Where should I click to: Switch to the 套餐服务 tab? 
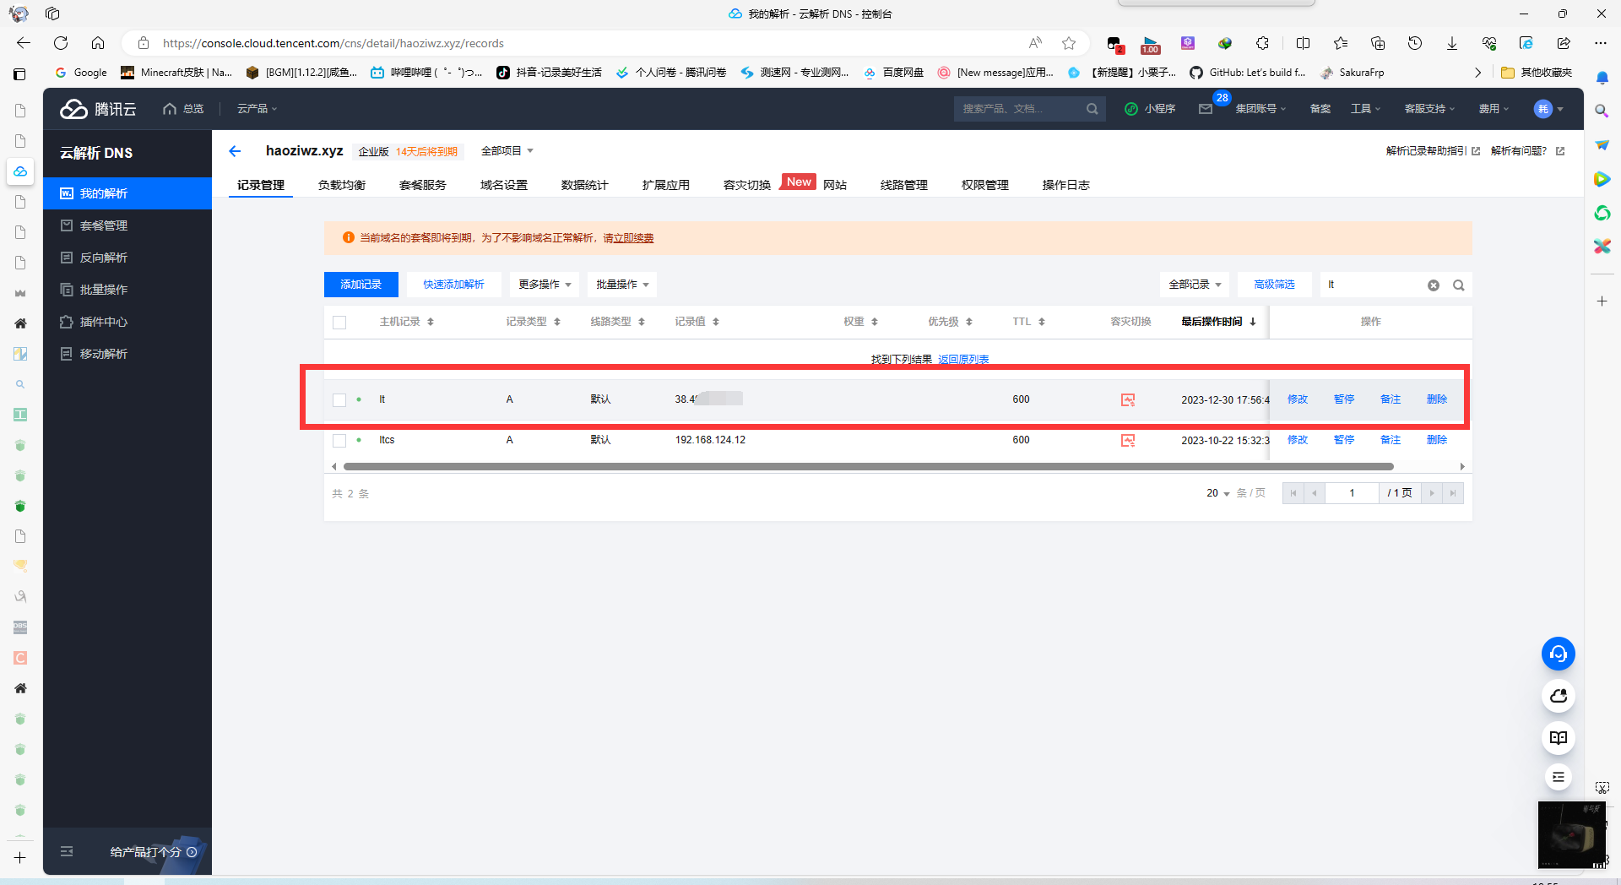point(423,185)
